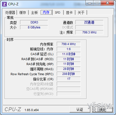Click the RAS#到CAS# (tRCD) label

(x=38, y=59)
